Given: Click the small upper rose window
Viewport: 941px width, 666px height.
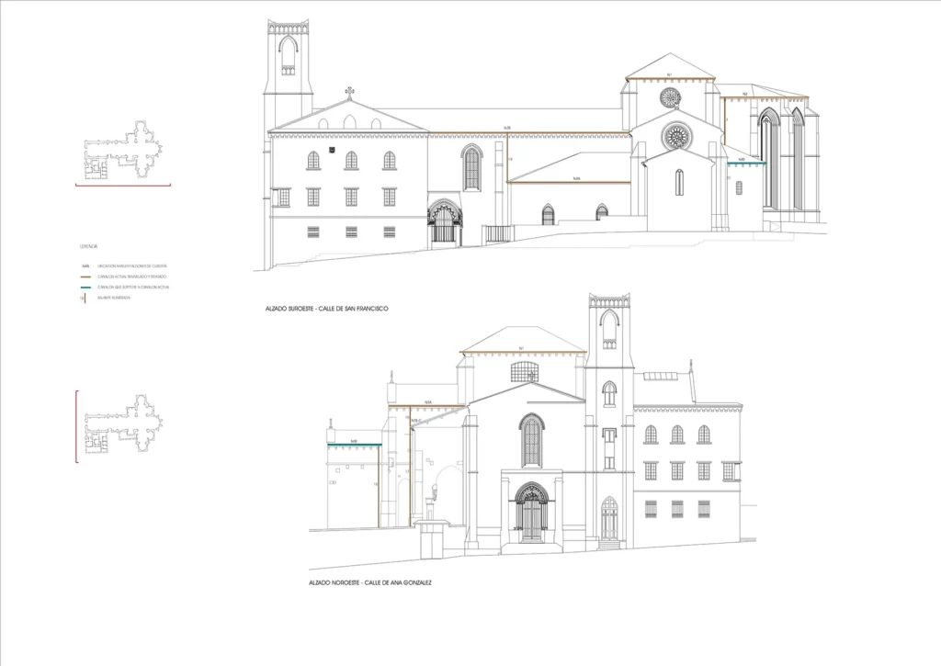Looking at the screenshot, I should point(669,97).
